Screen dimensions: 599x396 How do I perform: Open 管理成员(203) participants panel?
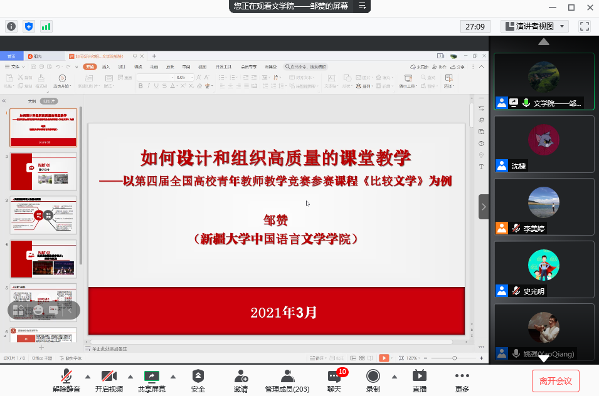point(287,380)
